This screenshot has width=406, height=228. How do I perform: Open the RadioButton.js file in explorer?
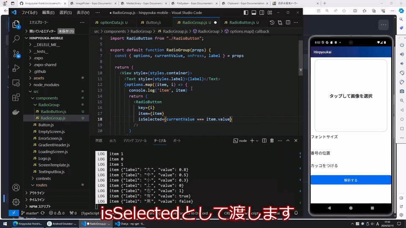(x=53, y=111)
